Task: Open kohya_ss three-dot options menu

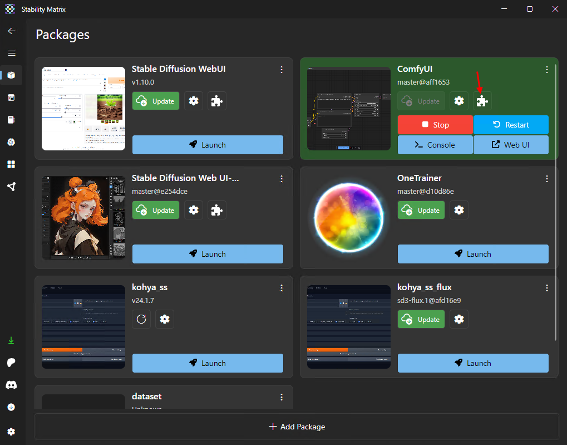Action: [282, 288]
